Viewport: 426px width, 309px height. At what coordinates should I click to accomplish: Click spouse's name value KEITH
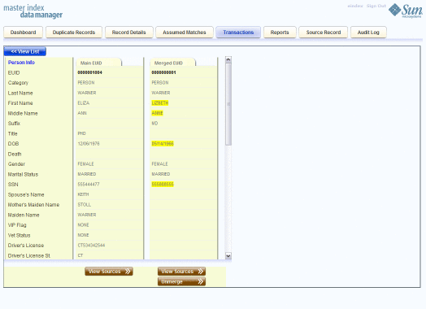(83, 194)
